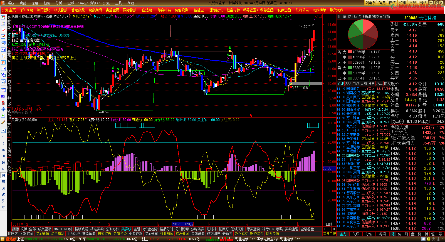Click the green arrow export icon

[3, 116]
